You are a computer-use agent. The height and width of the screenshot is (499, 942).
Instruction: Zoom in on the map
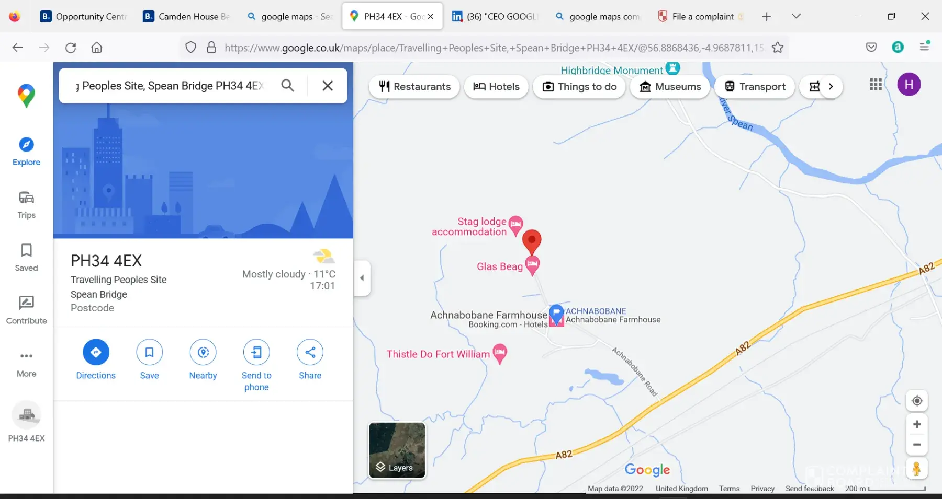(x=917, y=424)
